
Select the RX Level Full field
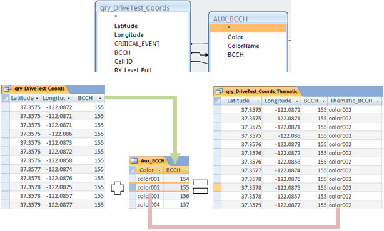(133, 70)
